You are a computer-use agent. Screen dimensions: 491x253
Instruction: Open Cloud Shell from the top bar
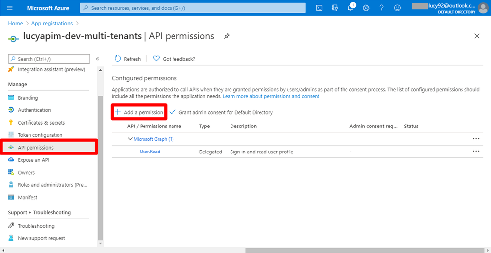319,8
